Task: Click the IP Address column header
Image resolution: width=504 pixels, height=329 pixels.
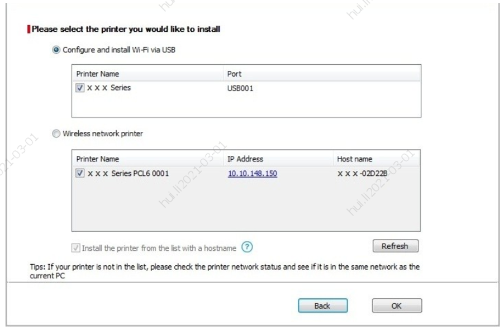Action: [245, 159]
